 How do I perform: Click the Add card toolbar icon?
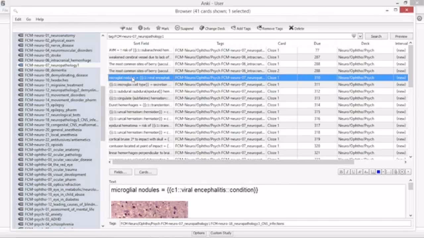126,28
